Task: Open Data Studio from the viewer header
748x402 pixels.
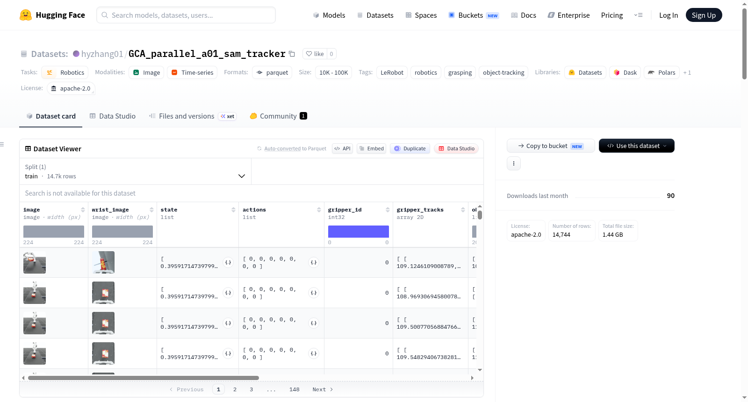Action: [x=456, y=148]
